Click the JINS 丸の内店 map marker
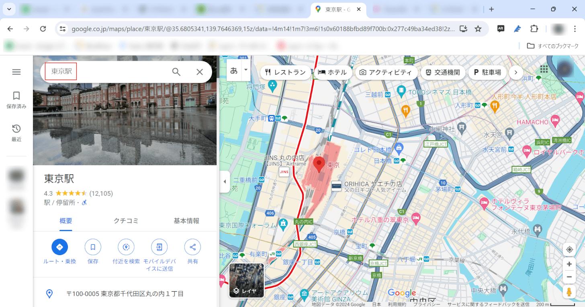The image size is (585, 307). pyautogui.click(x=284, y=172)
